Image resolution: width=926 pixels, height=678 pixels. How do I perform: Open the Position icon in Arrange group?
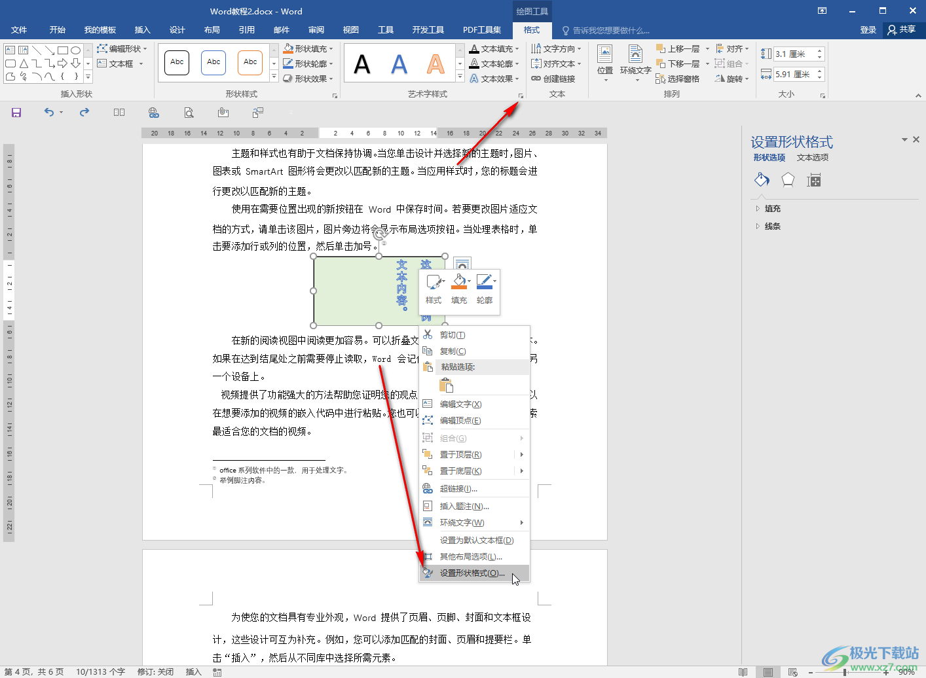pos(605,63)
